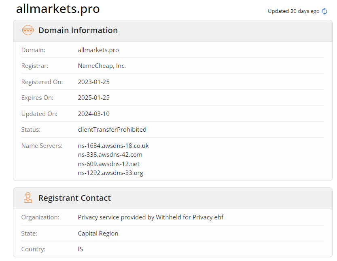
Task: Click the Registrant Contact person icon
Action: (28, 198)
